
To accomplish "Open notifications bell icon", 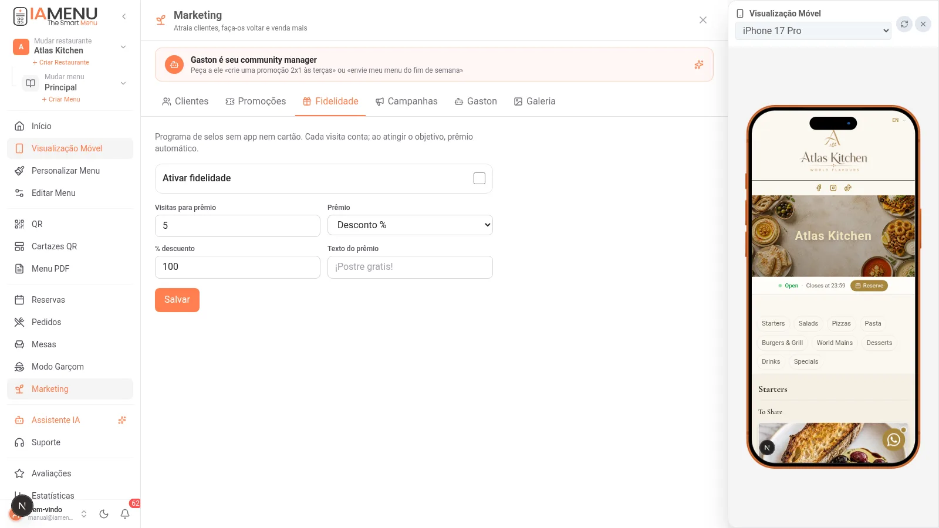I will tap(125, 514).
